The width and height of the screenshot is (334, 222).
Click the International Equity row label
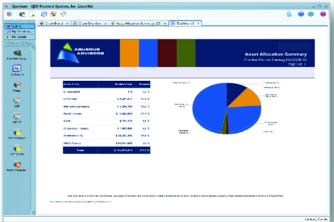[76, 106]
